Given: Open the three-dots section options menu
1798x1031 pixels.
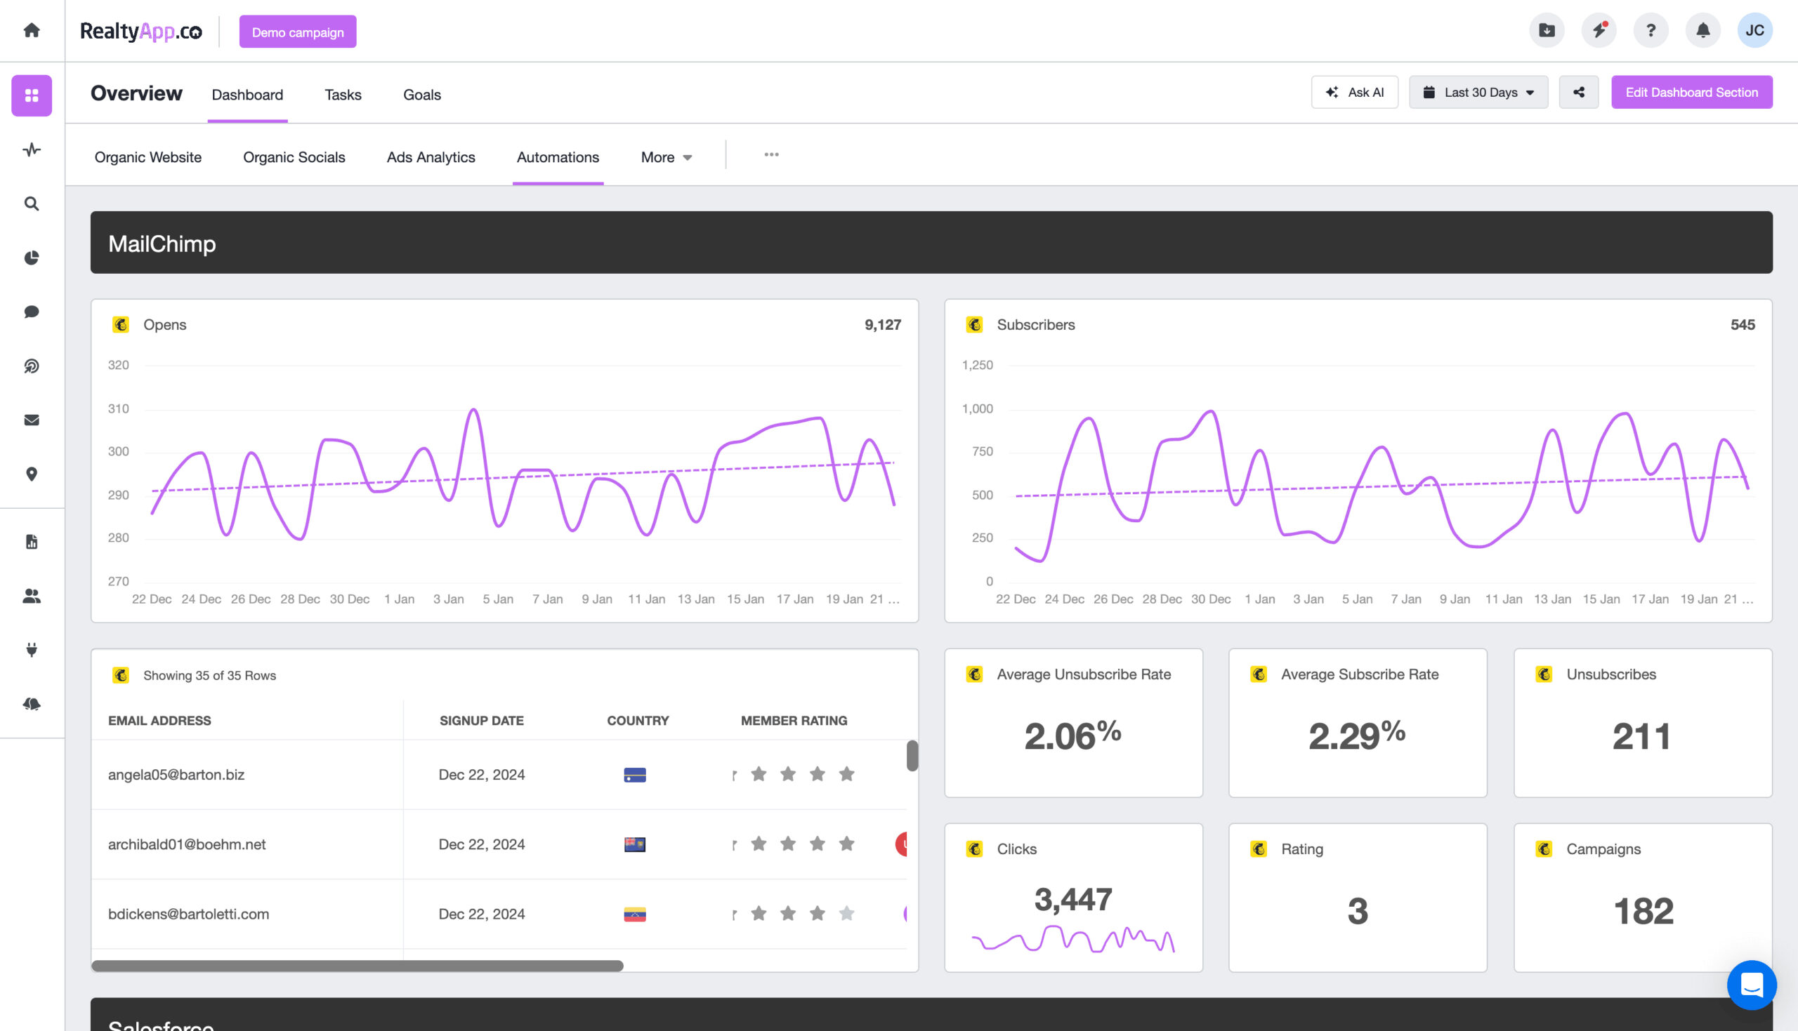Looking at the screenshot, I should pyautogui.click(x=771, y=154).
